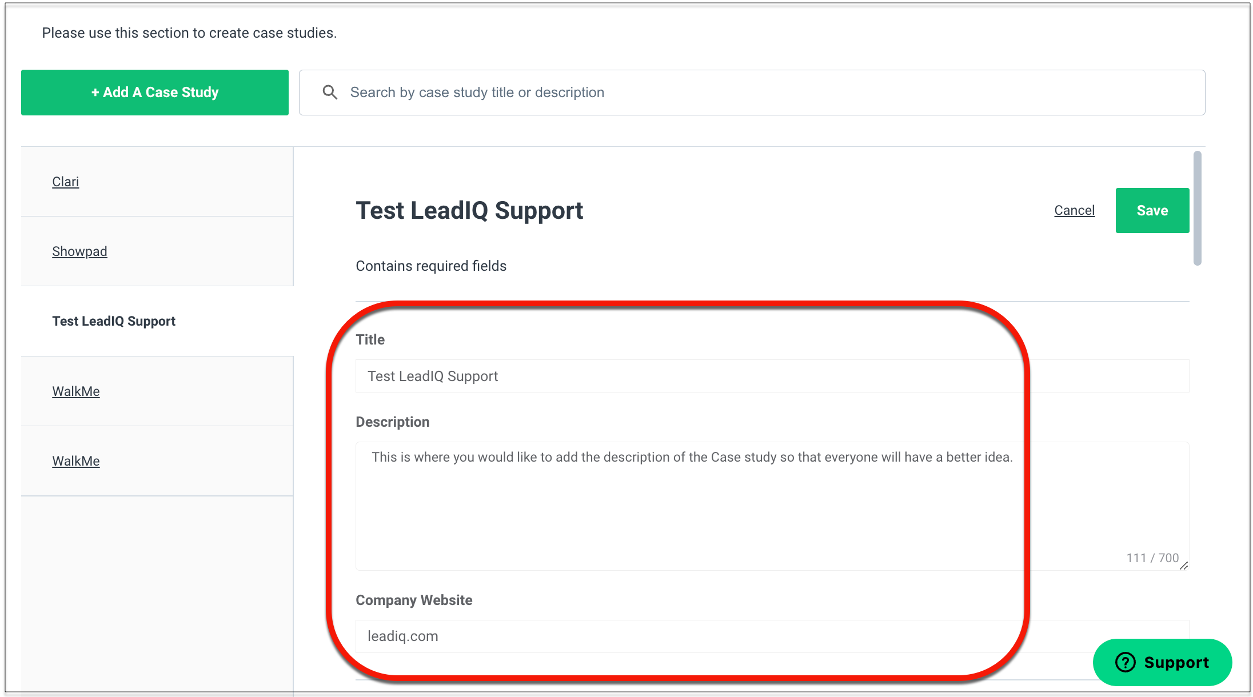Click the form's vertical scrollbar
Viewport: 1253px width, 697px height.
pos(1198,208)
